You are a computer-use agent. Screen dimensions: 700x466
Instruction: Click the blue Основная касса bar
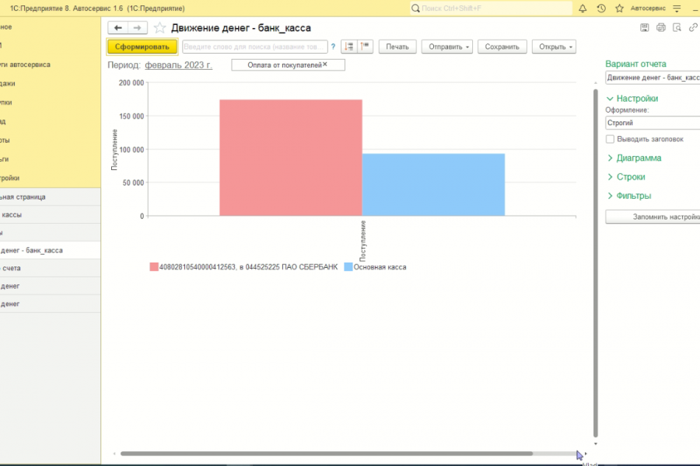tap(433, 185)
